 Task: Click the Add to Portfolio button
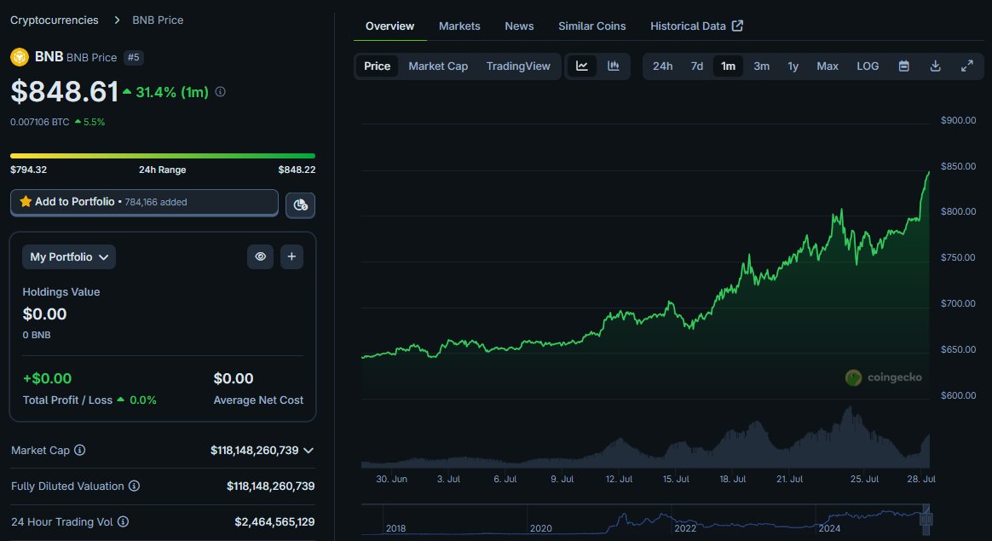pyautogui.click(x=144, y=203)
